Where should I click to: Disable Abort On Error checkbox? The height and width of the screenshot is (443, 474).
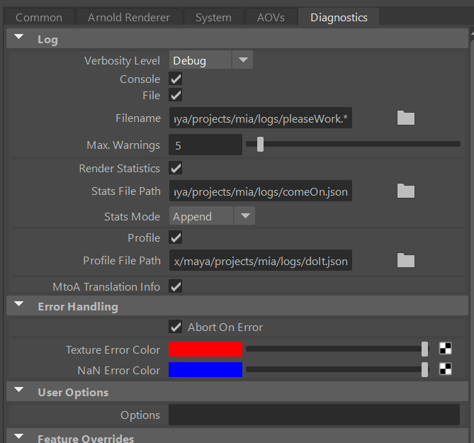(x=176, y=327)
